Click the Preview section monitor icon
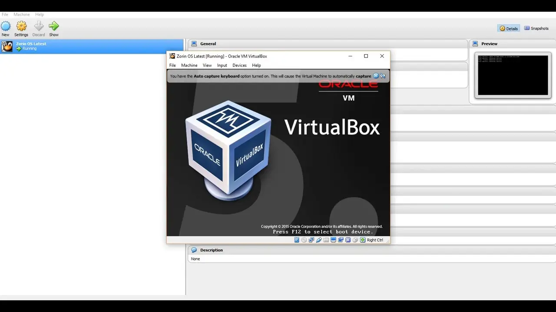556x312 pixels. coord(475,44)
